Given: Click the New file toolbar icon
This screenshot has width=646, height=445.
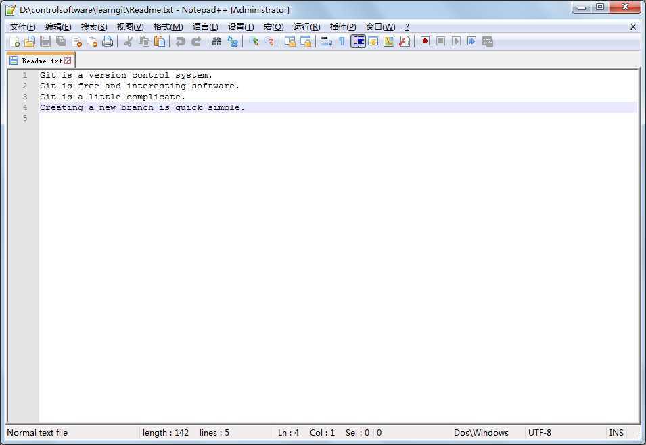Looking at the screenshot, I should tap(14, 41).
